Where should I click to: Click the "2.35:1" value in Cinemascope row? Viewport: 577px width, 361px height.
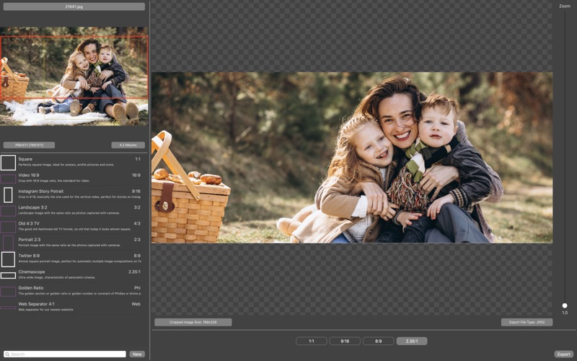point(134,272)
